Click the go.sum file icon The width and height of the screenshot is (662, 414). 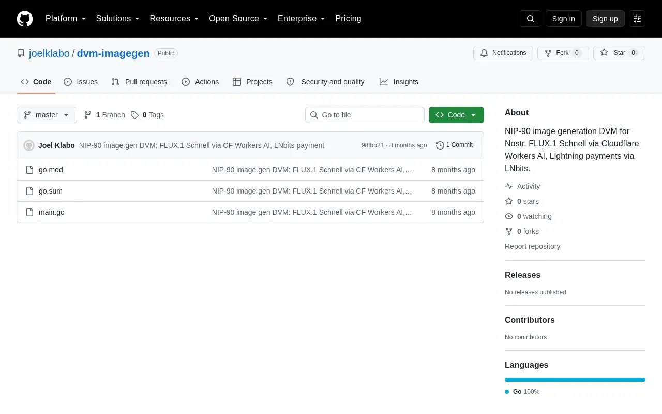point(30,191)
